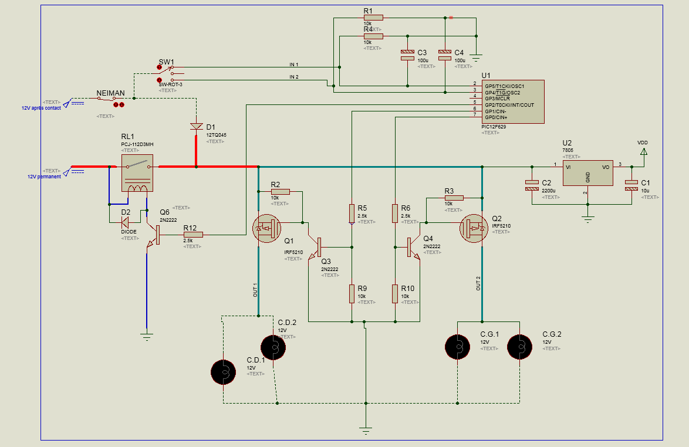Select resistor R6 symbol
689x447 pixels.
click(395, 214)
